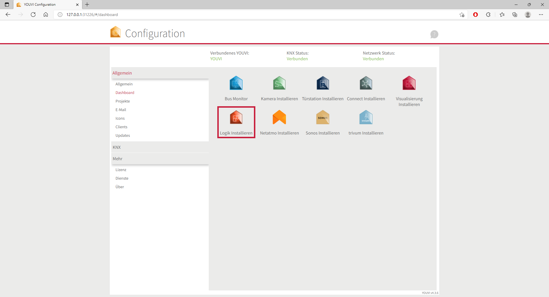Open E-Mail settings in sidebar

[121, 110]
